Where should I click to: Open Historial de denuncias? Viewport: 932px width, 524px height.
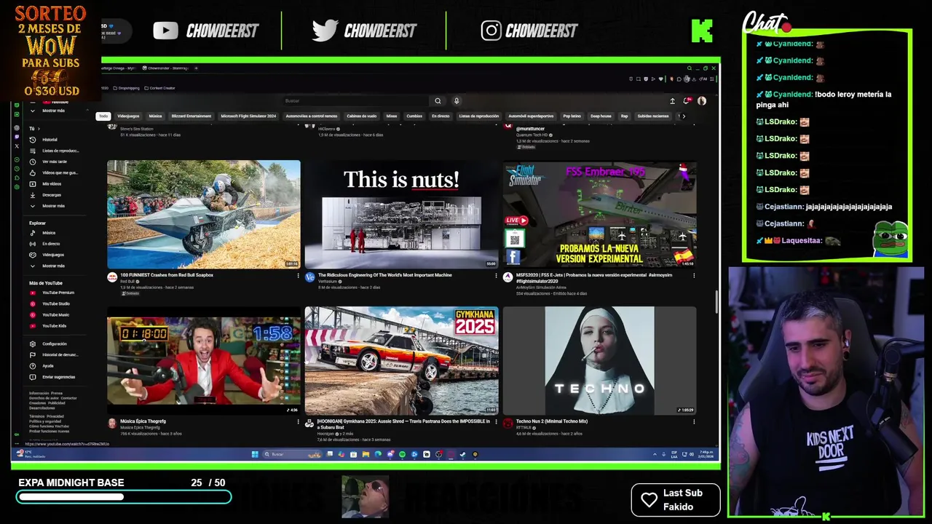pyautogui.click(x=55, y=354)
